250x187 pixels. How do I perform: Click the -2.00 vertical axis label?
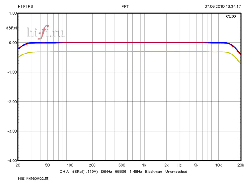tap(12, 102)
